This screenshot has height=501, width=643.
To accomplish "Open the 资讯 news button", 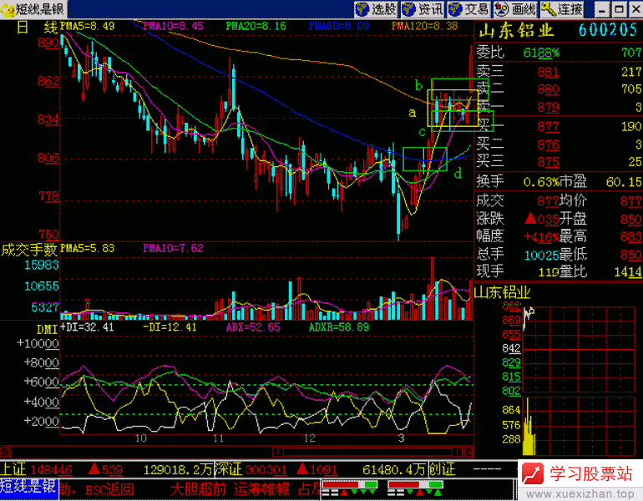I will click(423, 9).
